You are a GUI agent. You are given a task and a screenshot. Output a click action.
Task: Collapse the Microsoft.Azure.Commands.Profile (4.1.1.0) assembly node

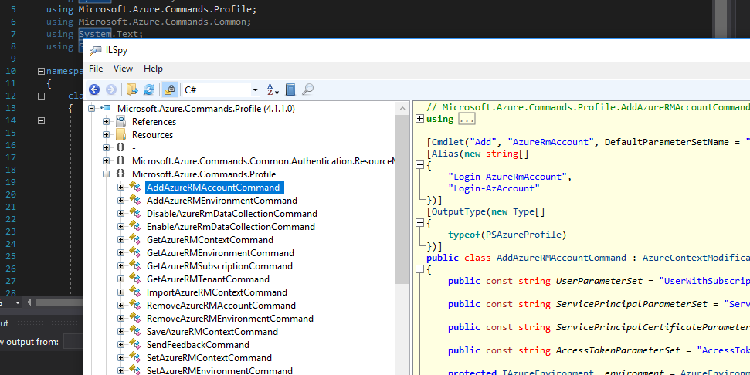(91, 109)
